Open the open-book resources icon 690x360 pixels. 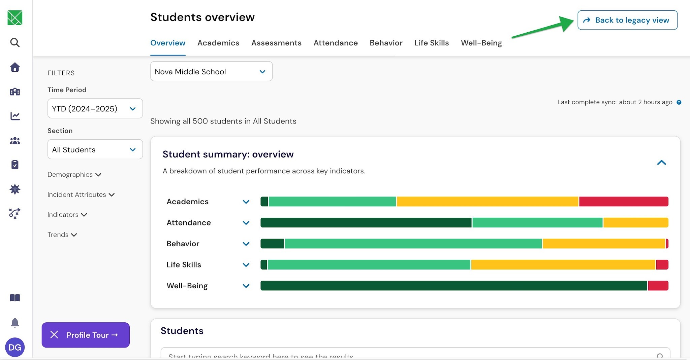[x=15, y=298]
